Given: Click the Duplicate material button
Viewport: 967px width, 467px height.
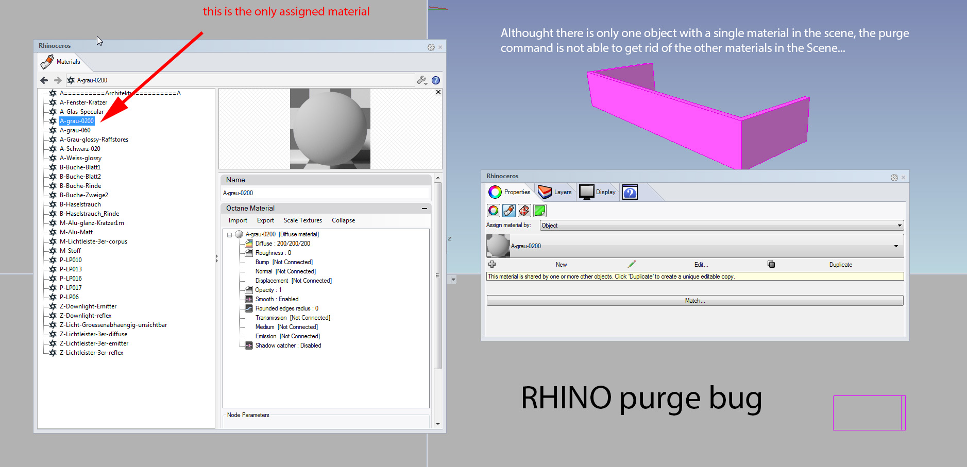Looking at the screenshot, I should point(841,265).
